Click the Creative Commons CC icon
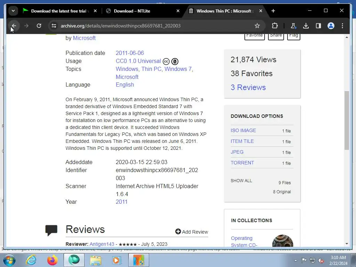The height and width of the screenshot is (267, 356). [166, 62]
